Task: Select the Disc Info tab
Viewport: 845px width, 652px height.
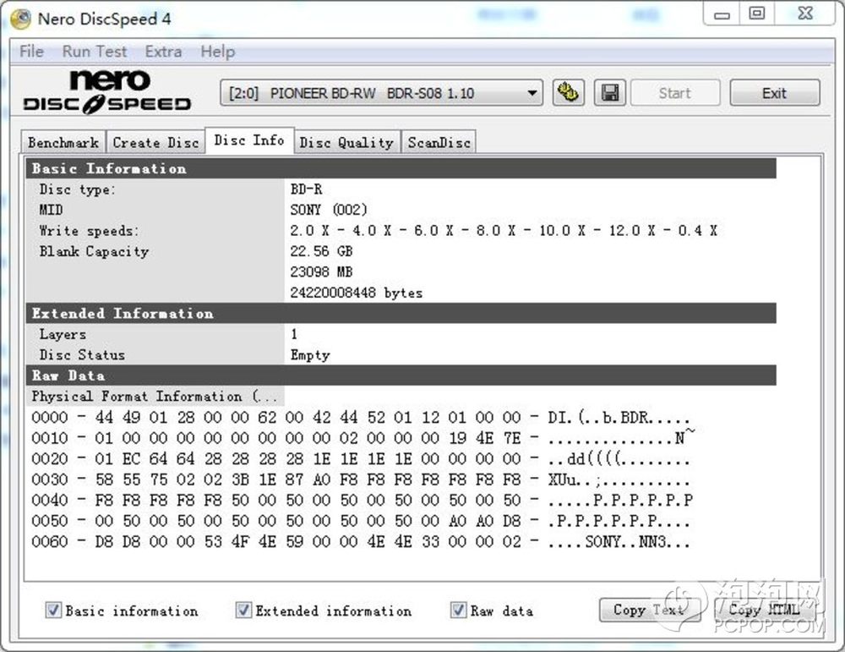Action: tap(249, 140)
